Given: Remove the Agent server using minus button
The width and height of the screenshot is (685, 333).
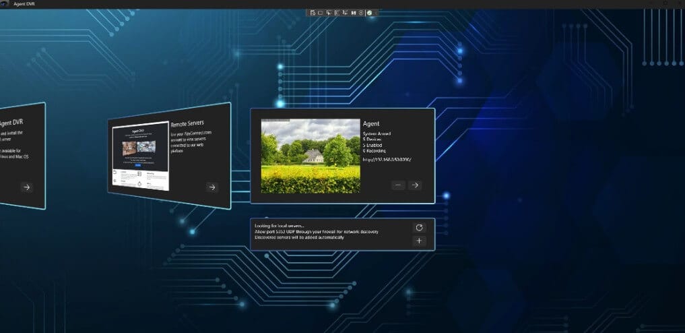Looking at the screenshot, I should pyautogui.click(x=398, y=185).
